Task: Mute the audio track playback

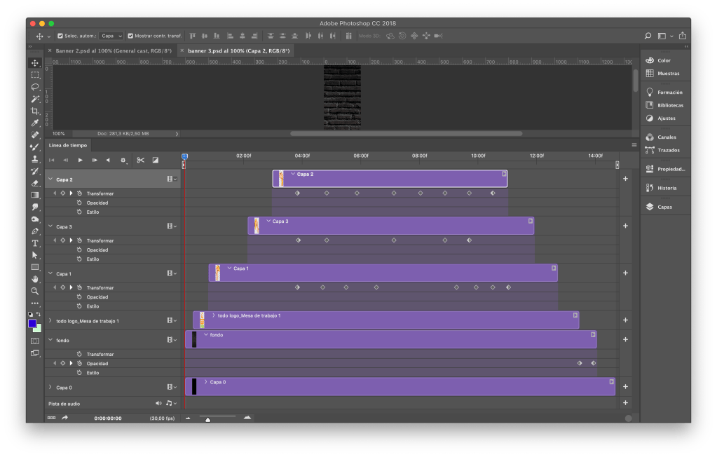Action: [x=158, y=404]
